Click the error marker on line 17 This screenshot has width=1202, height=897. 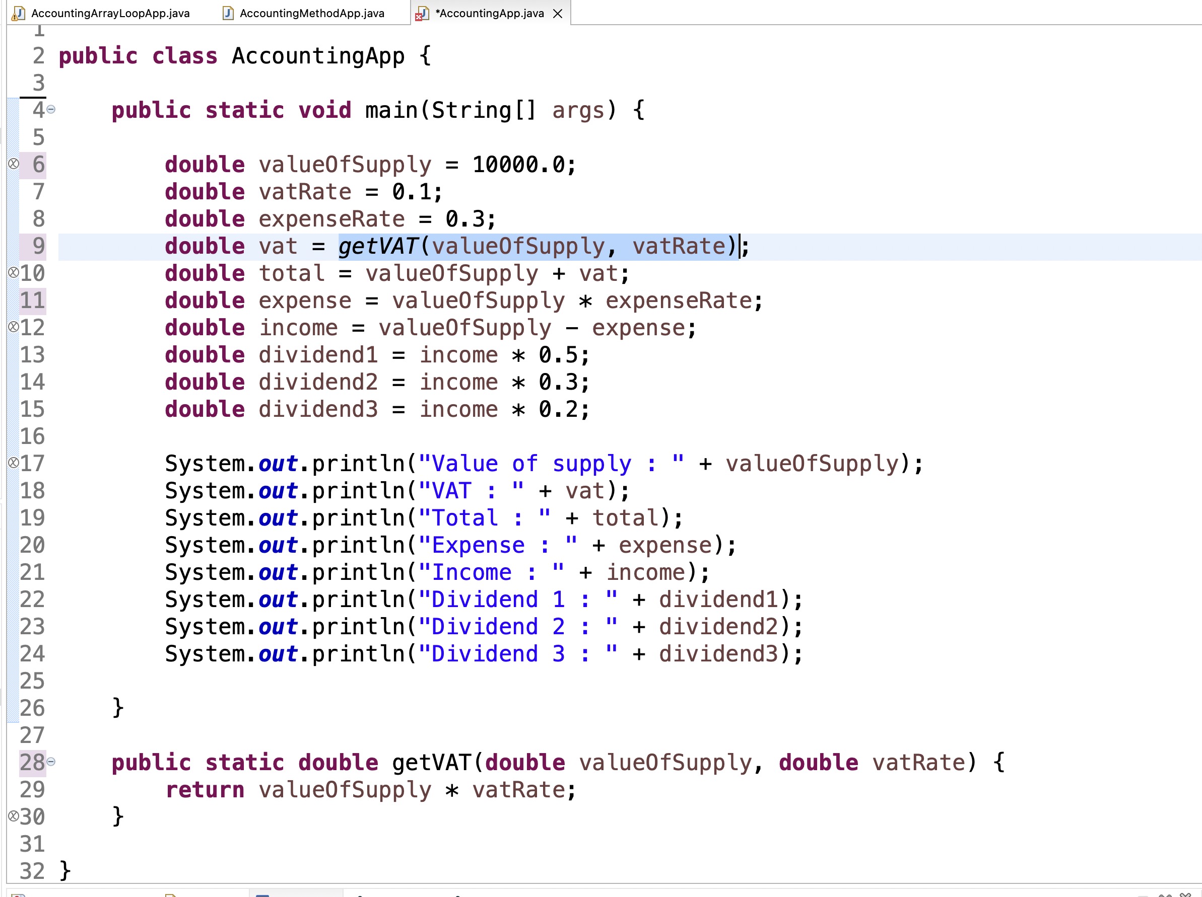[14, 462]
